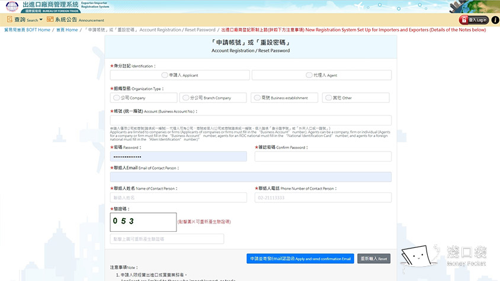Image resolution: width=500 pixels, height=281 pixels.
Task: Click the 注意事項 Note heading
Action: (x=124, y=267)
